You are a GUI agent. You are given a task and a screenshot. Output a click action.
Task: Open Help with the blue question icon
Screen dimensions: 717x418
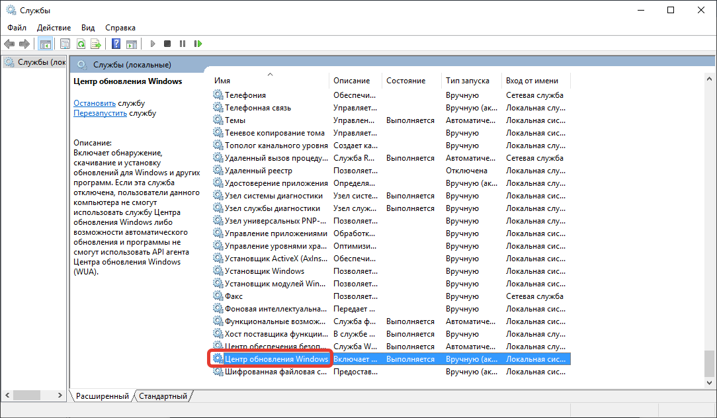tap(116, 44)
